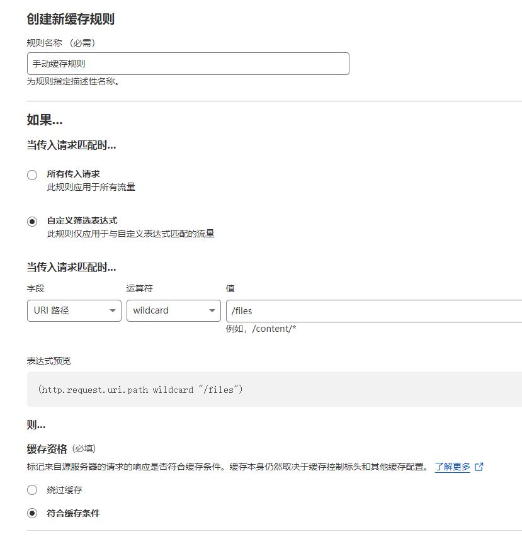Open the URI 路径 field dropdown
Viewport: 522px width, 539px height.
(x=74, y=311)
